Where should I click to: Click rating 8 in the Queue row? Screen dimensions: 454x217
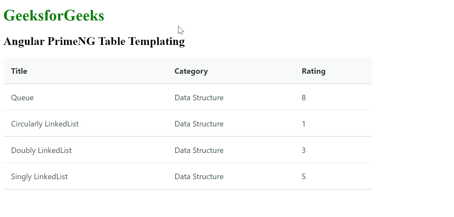(304, 98)
